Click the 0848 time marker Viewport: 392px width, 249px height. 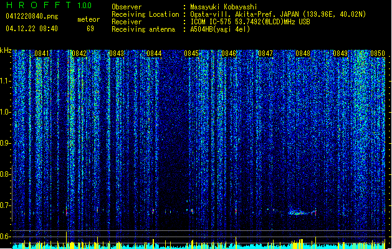click(x=303, y=54)
